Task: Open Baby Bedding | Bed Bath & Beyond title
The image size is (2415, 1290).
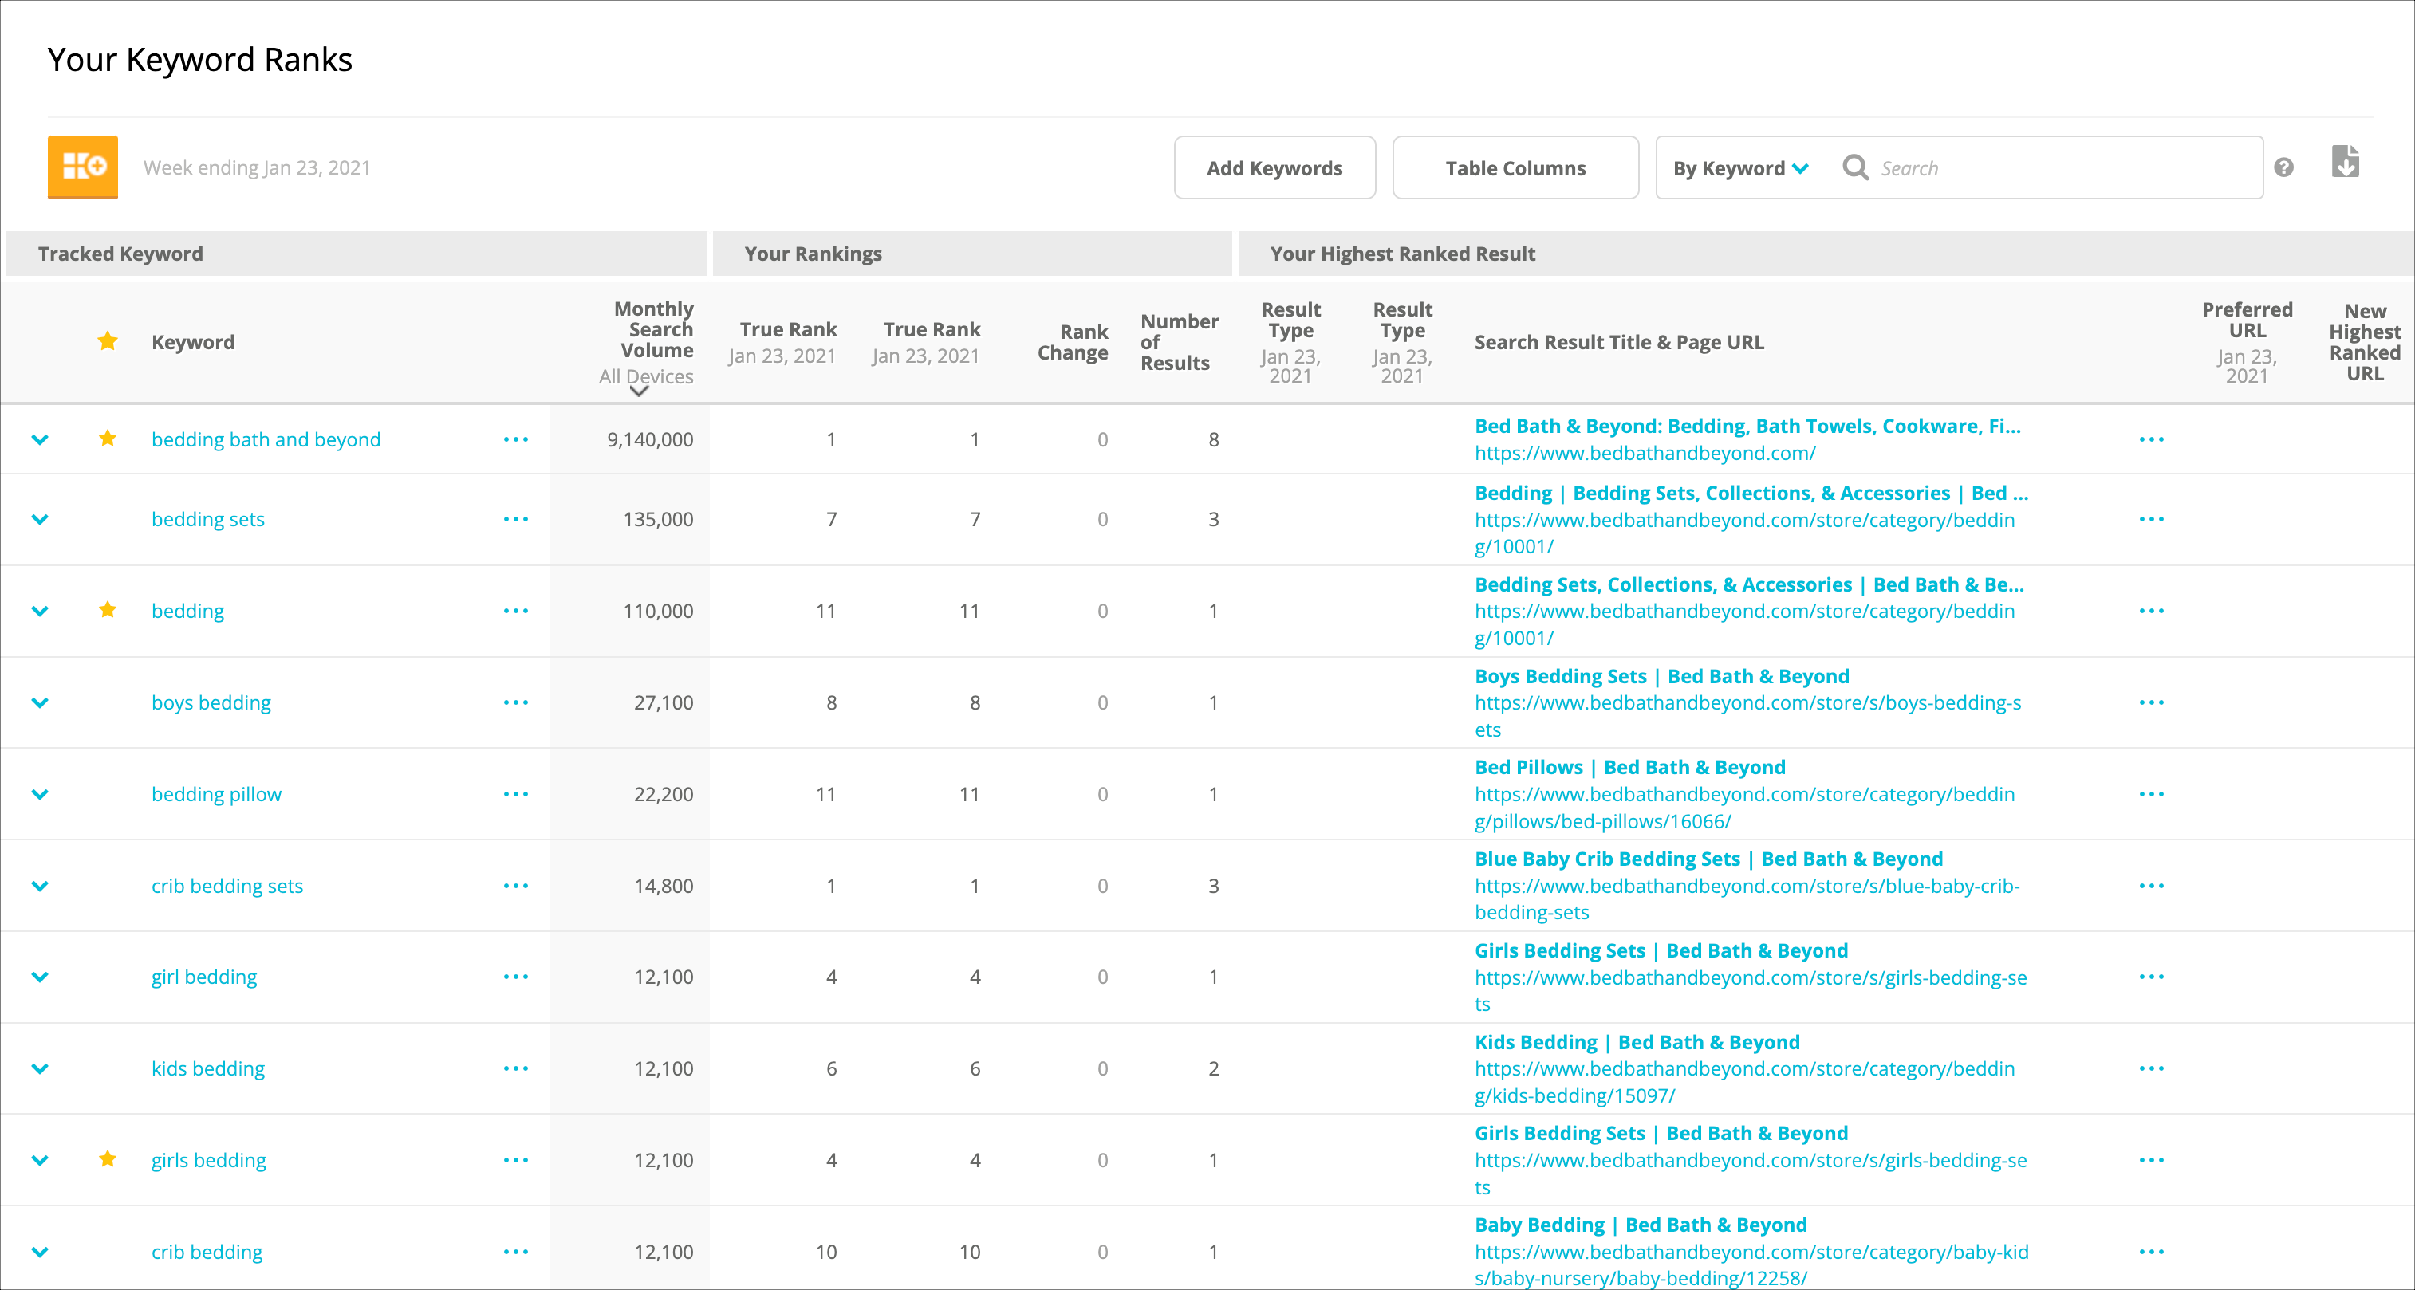Action: (1641, 1225)
